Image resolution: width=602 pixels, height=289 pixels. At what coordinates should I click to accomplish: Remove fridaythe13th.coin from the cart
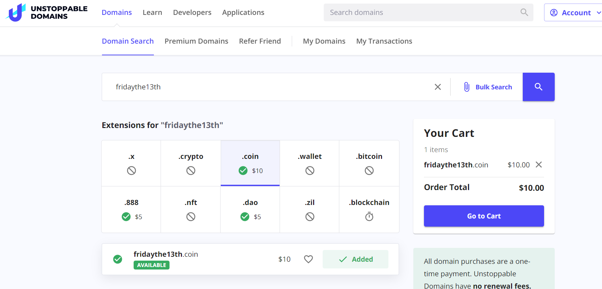539,165
